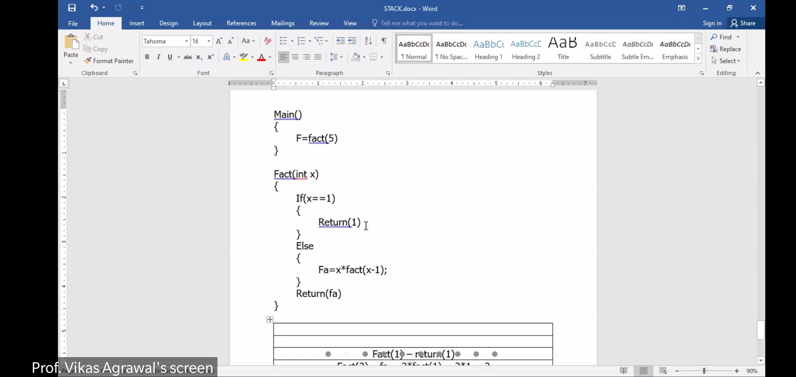Open the Insert ribbon tab

tap(137, 23)
